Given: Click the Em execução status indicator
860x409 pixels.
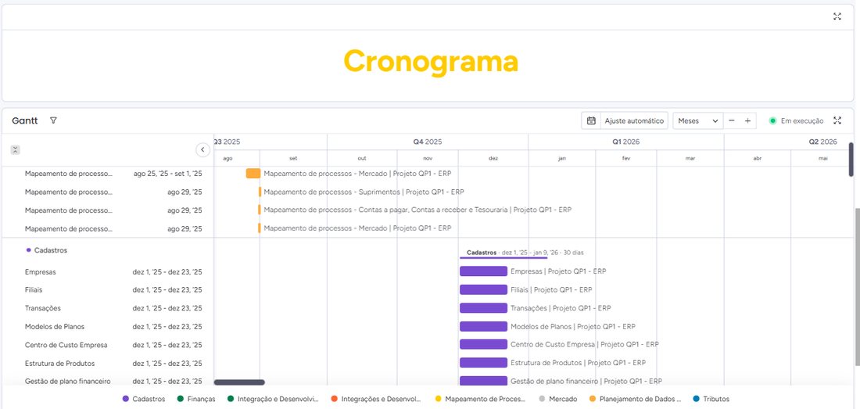Looking at the screenshot, I should coord(797,120).
